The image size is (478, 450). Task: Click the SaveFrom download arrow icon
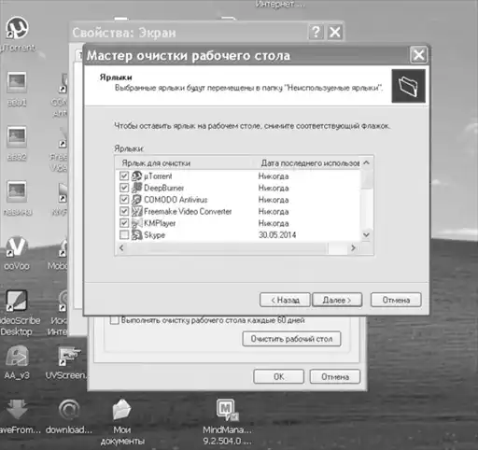pyautogui.click(x=17, y=410)
